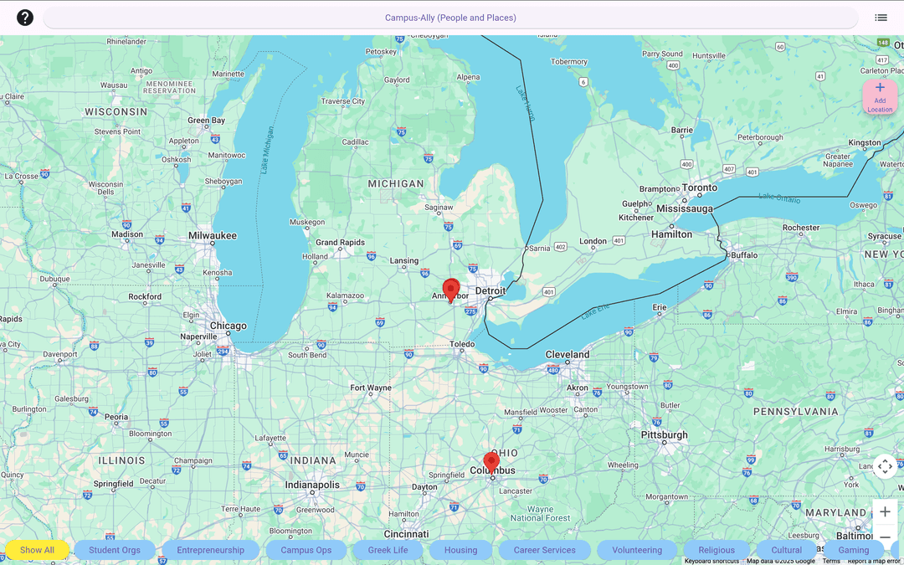Click the Madison city label
This screenshot has height=565, width=904.
[x=127, y=234]
